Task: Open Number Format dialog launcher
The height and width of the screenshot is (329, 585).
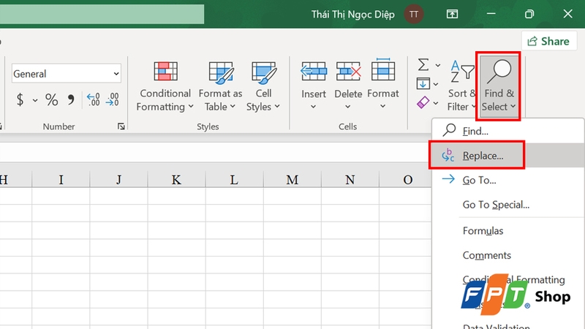Action: point(121,126)
